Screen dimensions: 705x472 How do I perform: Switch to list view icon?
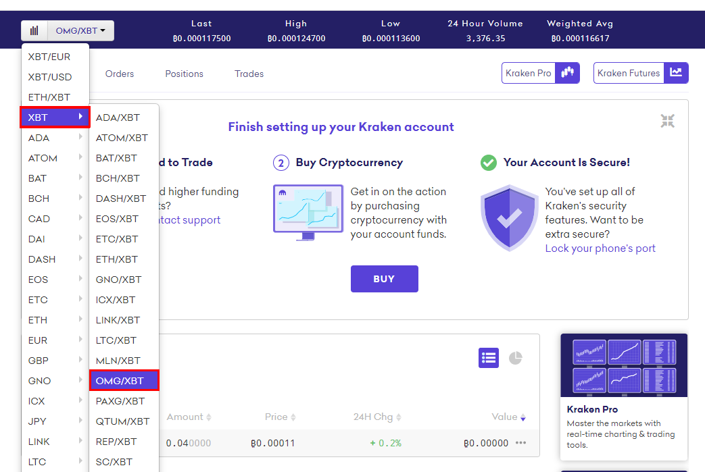pyautogui.click(x=489, y=358)
